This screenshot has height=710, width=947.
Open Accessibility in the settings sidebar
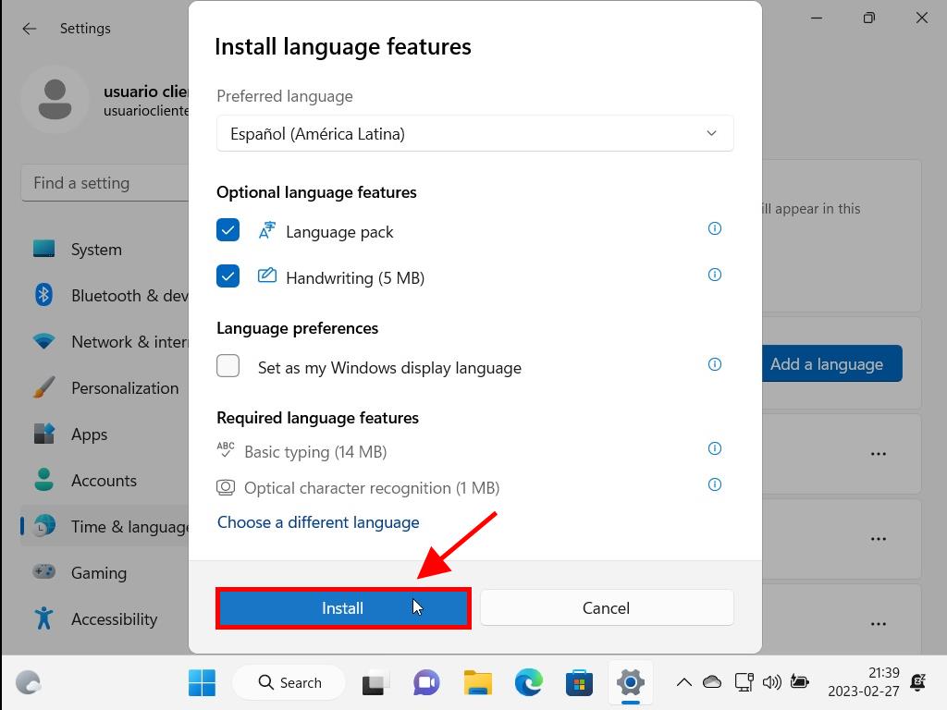point(114,619)
